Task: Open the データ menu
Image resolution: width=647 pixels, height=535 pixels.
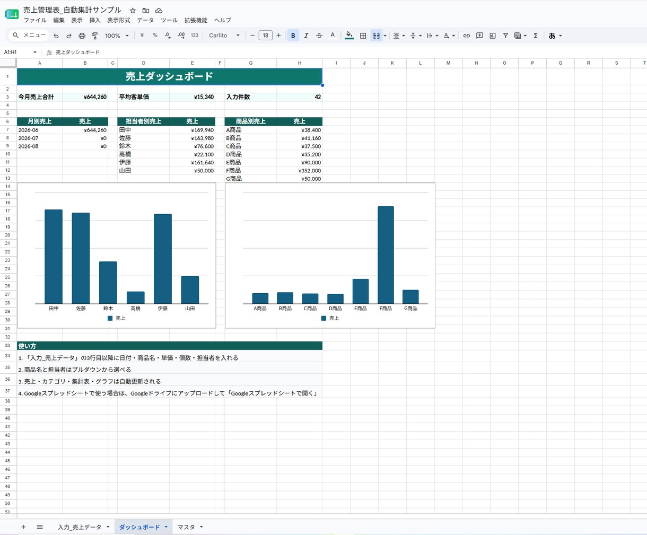Action: tap(145, 20)
